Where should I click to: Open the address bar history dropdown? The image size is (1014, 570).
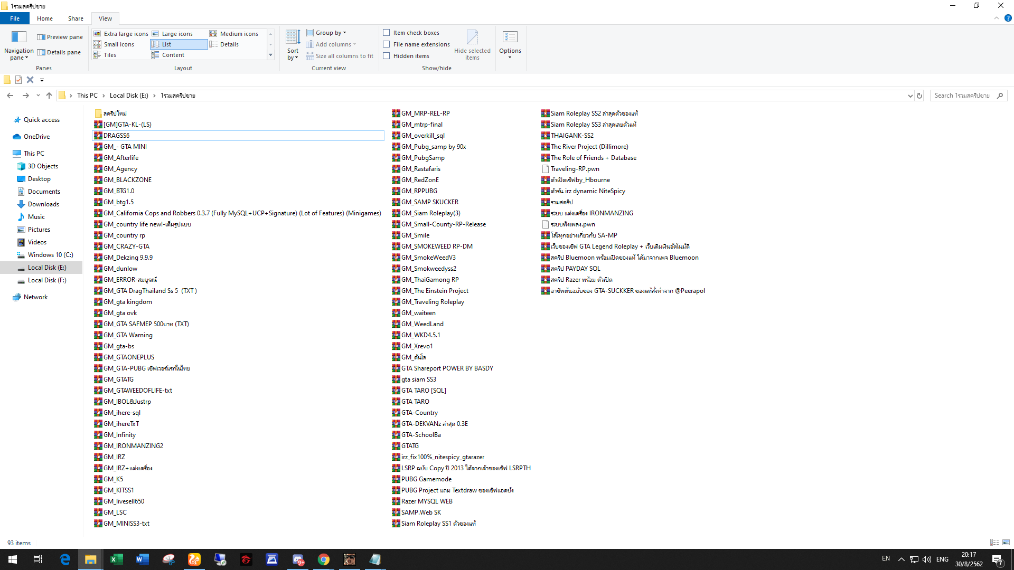point(910,96)
